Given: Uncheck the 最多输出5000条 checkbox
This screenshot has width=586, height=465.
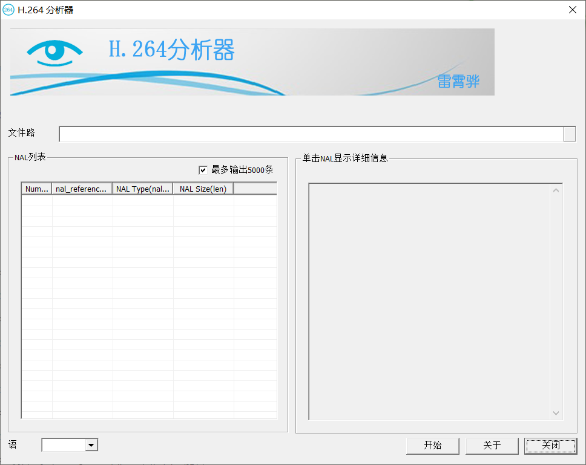Looking at the screenshot, I should 203,170.
